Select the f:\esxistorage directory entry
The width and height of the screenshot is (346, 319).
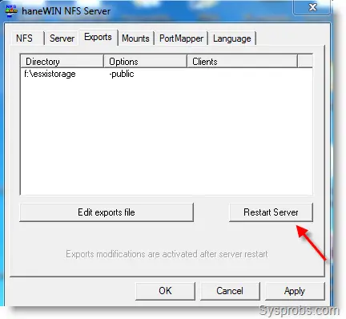coord(50,74)
